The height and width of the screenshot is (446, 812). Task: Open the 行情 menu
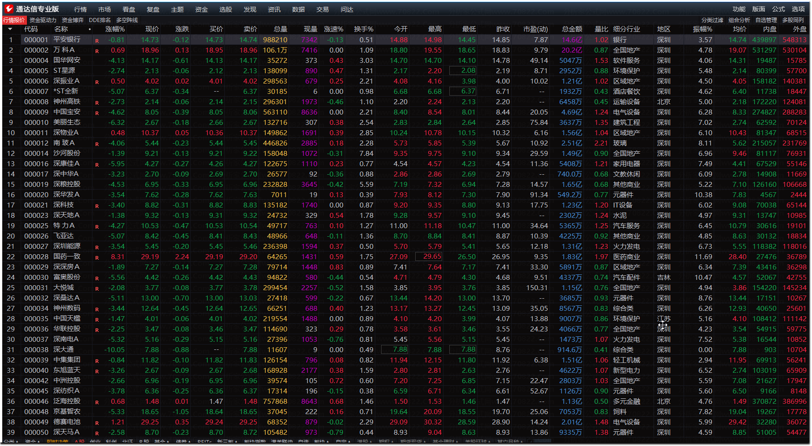click(80, 9)
